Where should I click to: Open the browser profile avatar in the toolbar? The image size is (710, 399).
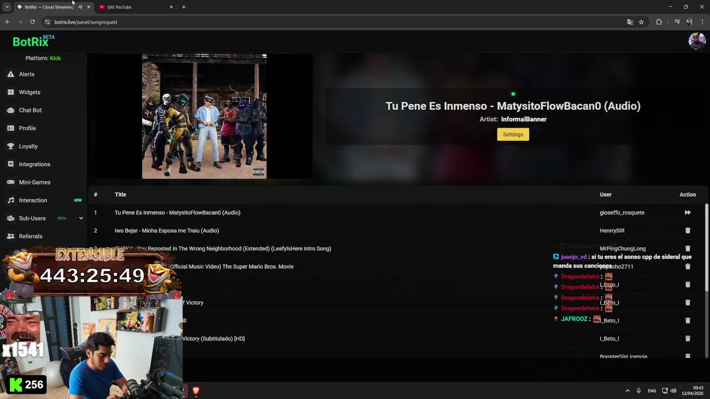(x=689, y=22)
